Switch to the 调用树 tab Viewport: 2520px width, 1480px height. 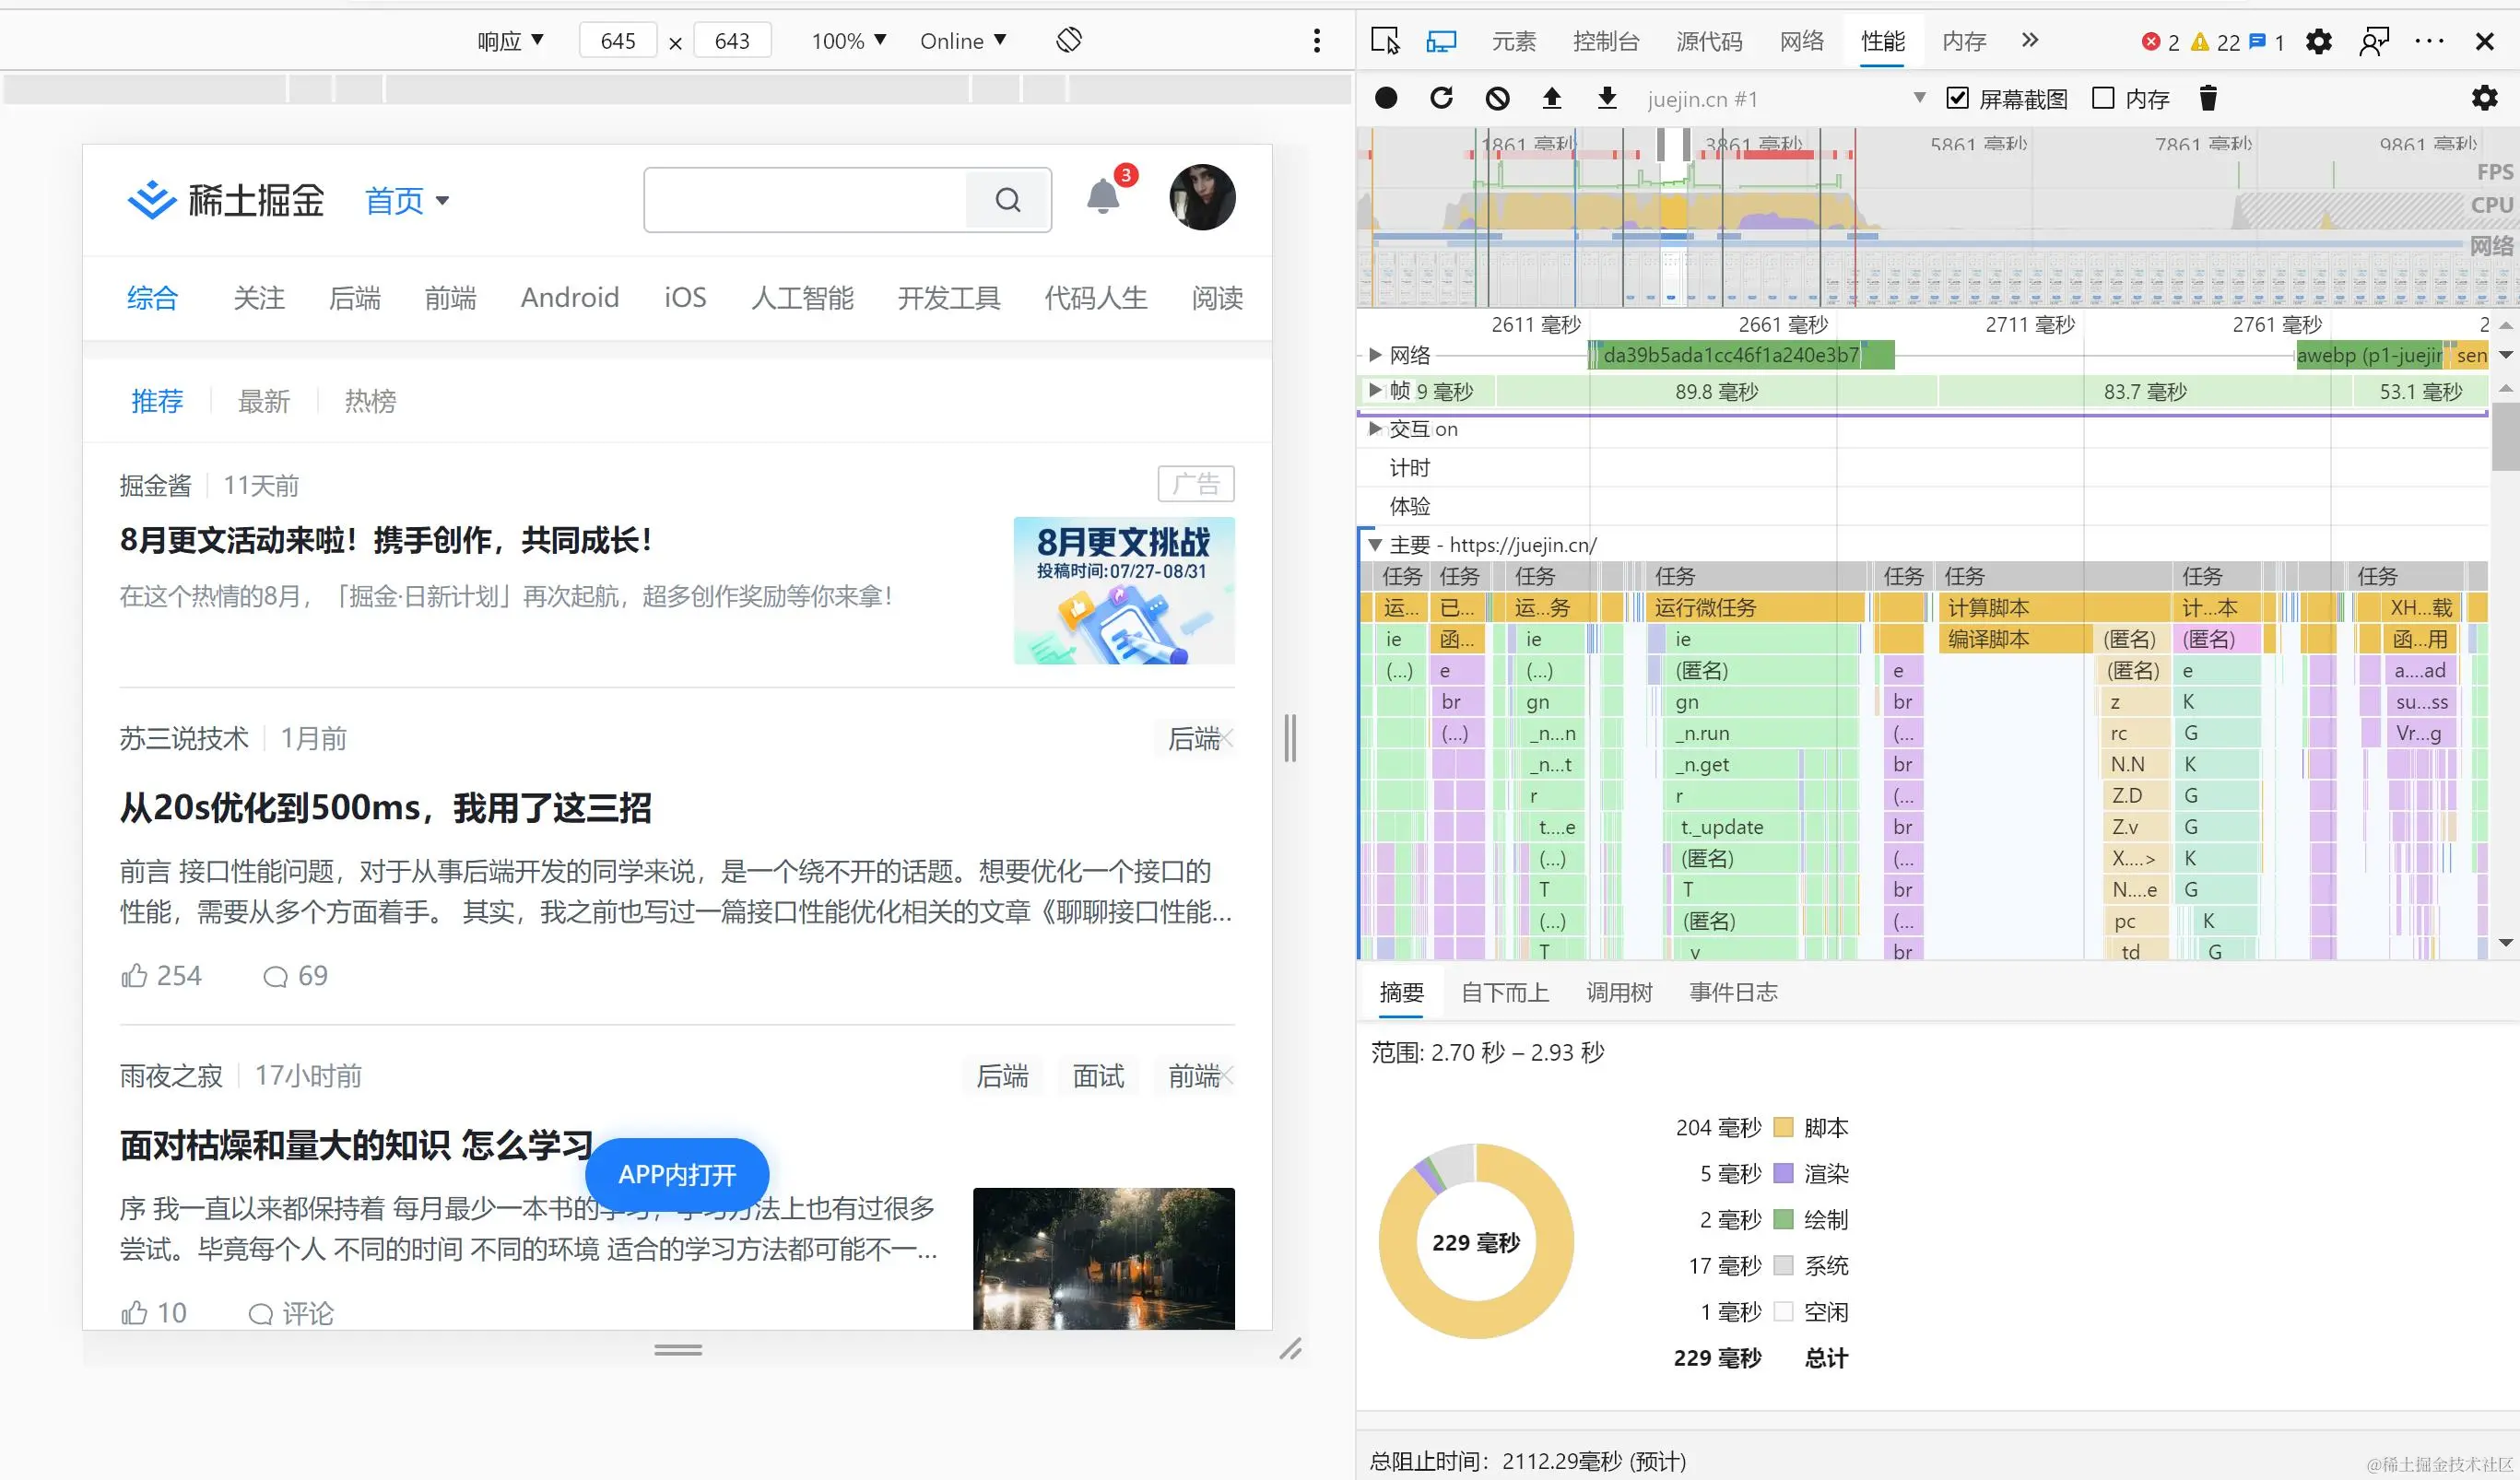click(x=1618, y=992)
